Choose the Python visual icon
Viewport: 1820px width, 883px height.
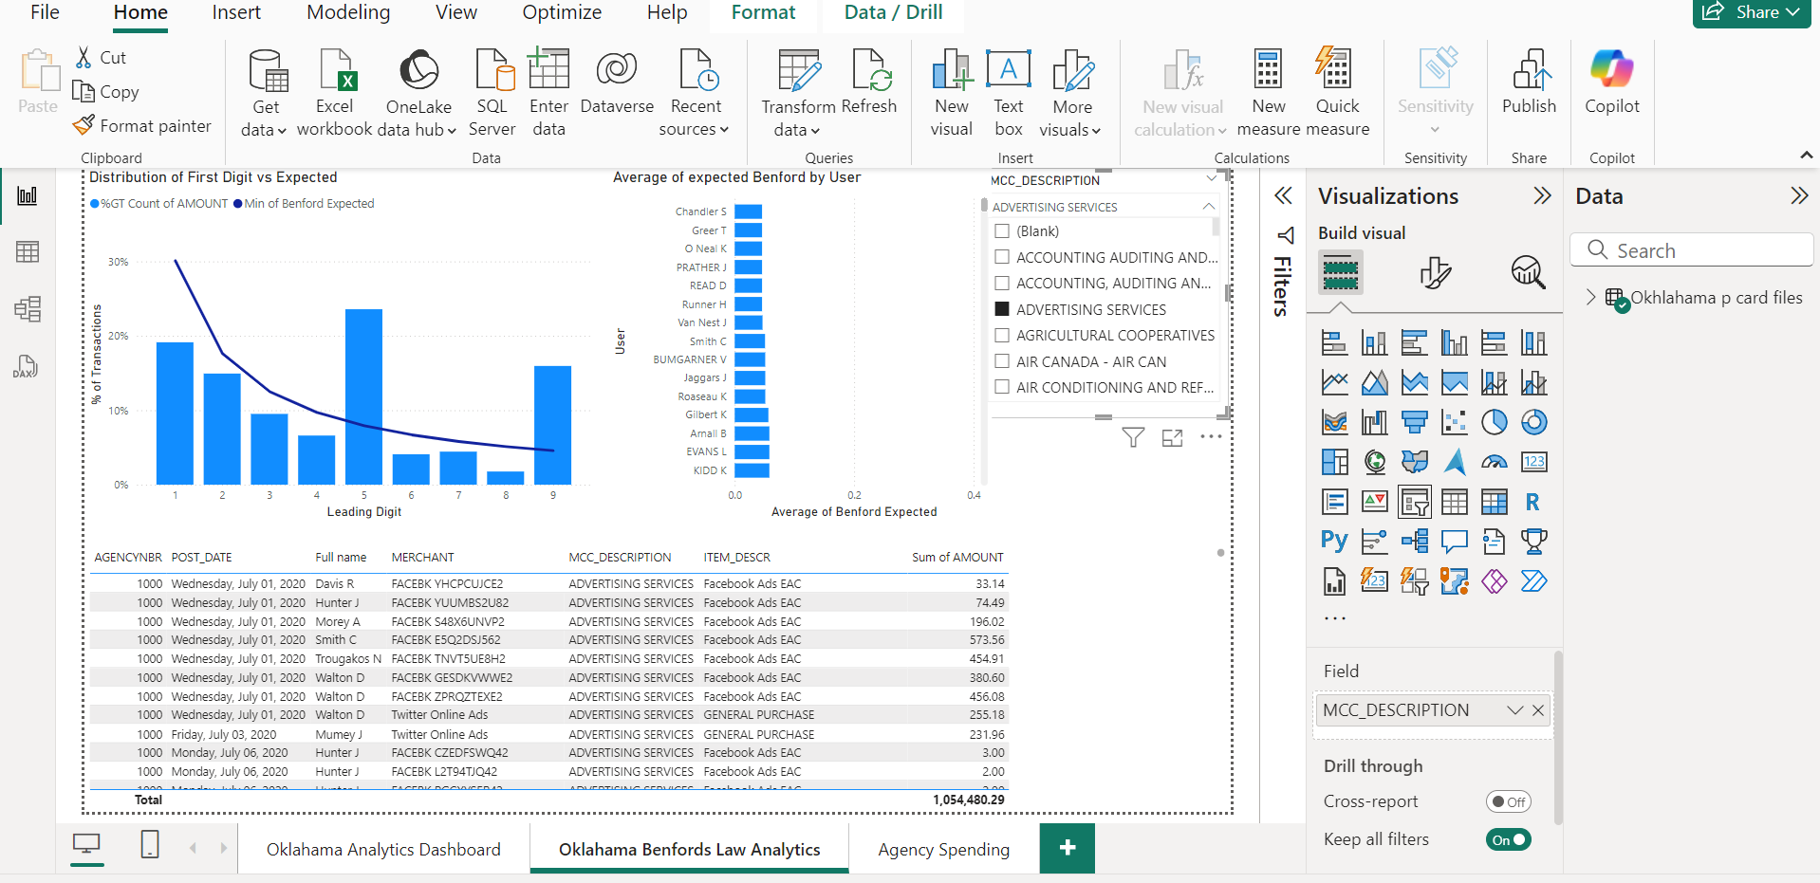[1334, 542]
